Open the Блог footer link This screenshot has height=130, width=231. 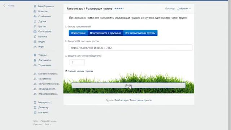click(x=36, y=121)
